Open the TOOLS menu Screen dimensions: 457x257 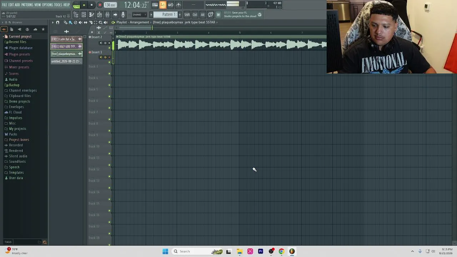pos(58,5)
